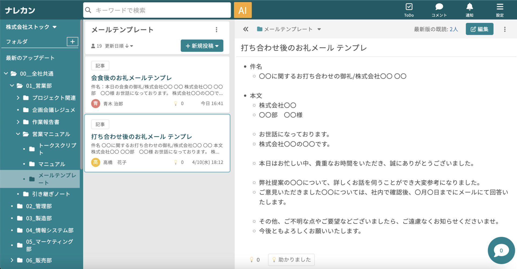Screen dimensions: 517x269
Task: Open 打ち合わせ後のお礼メール テンプレ card title
Action: [142, 137]
